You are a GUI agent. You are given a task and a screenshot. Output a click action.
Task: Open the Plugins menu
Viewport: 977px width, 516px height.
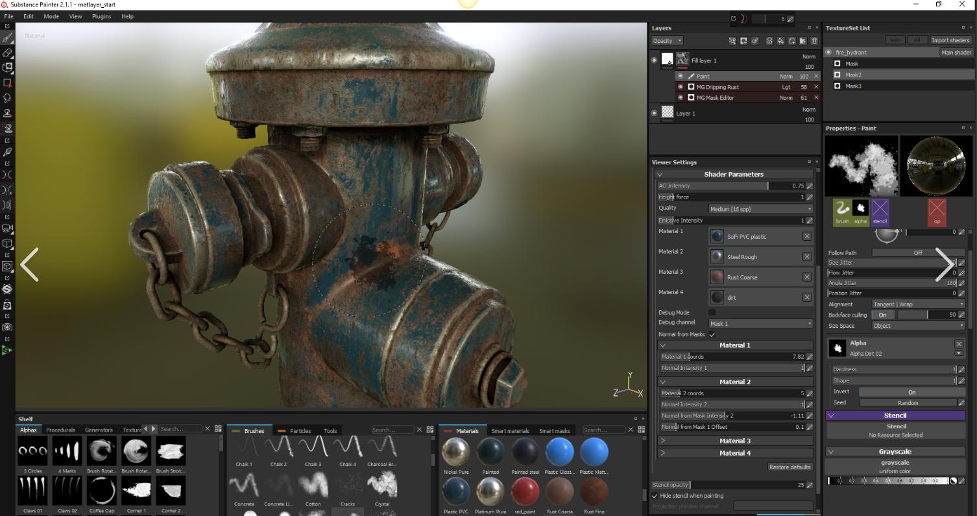click(x=101, y=16)
